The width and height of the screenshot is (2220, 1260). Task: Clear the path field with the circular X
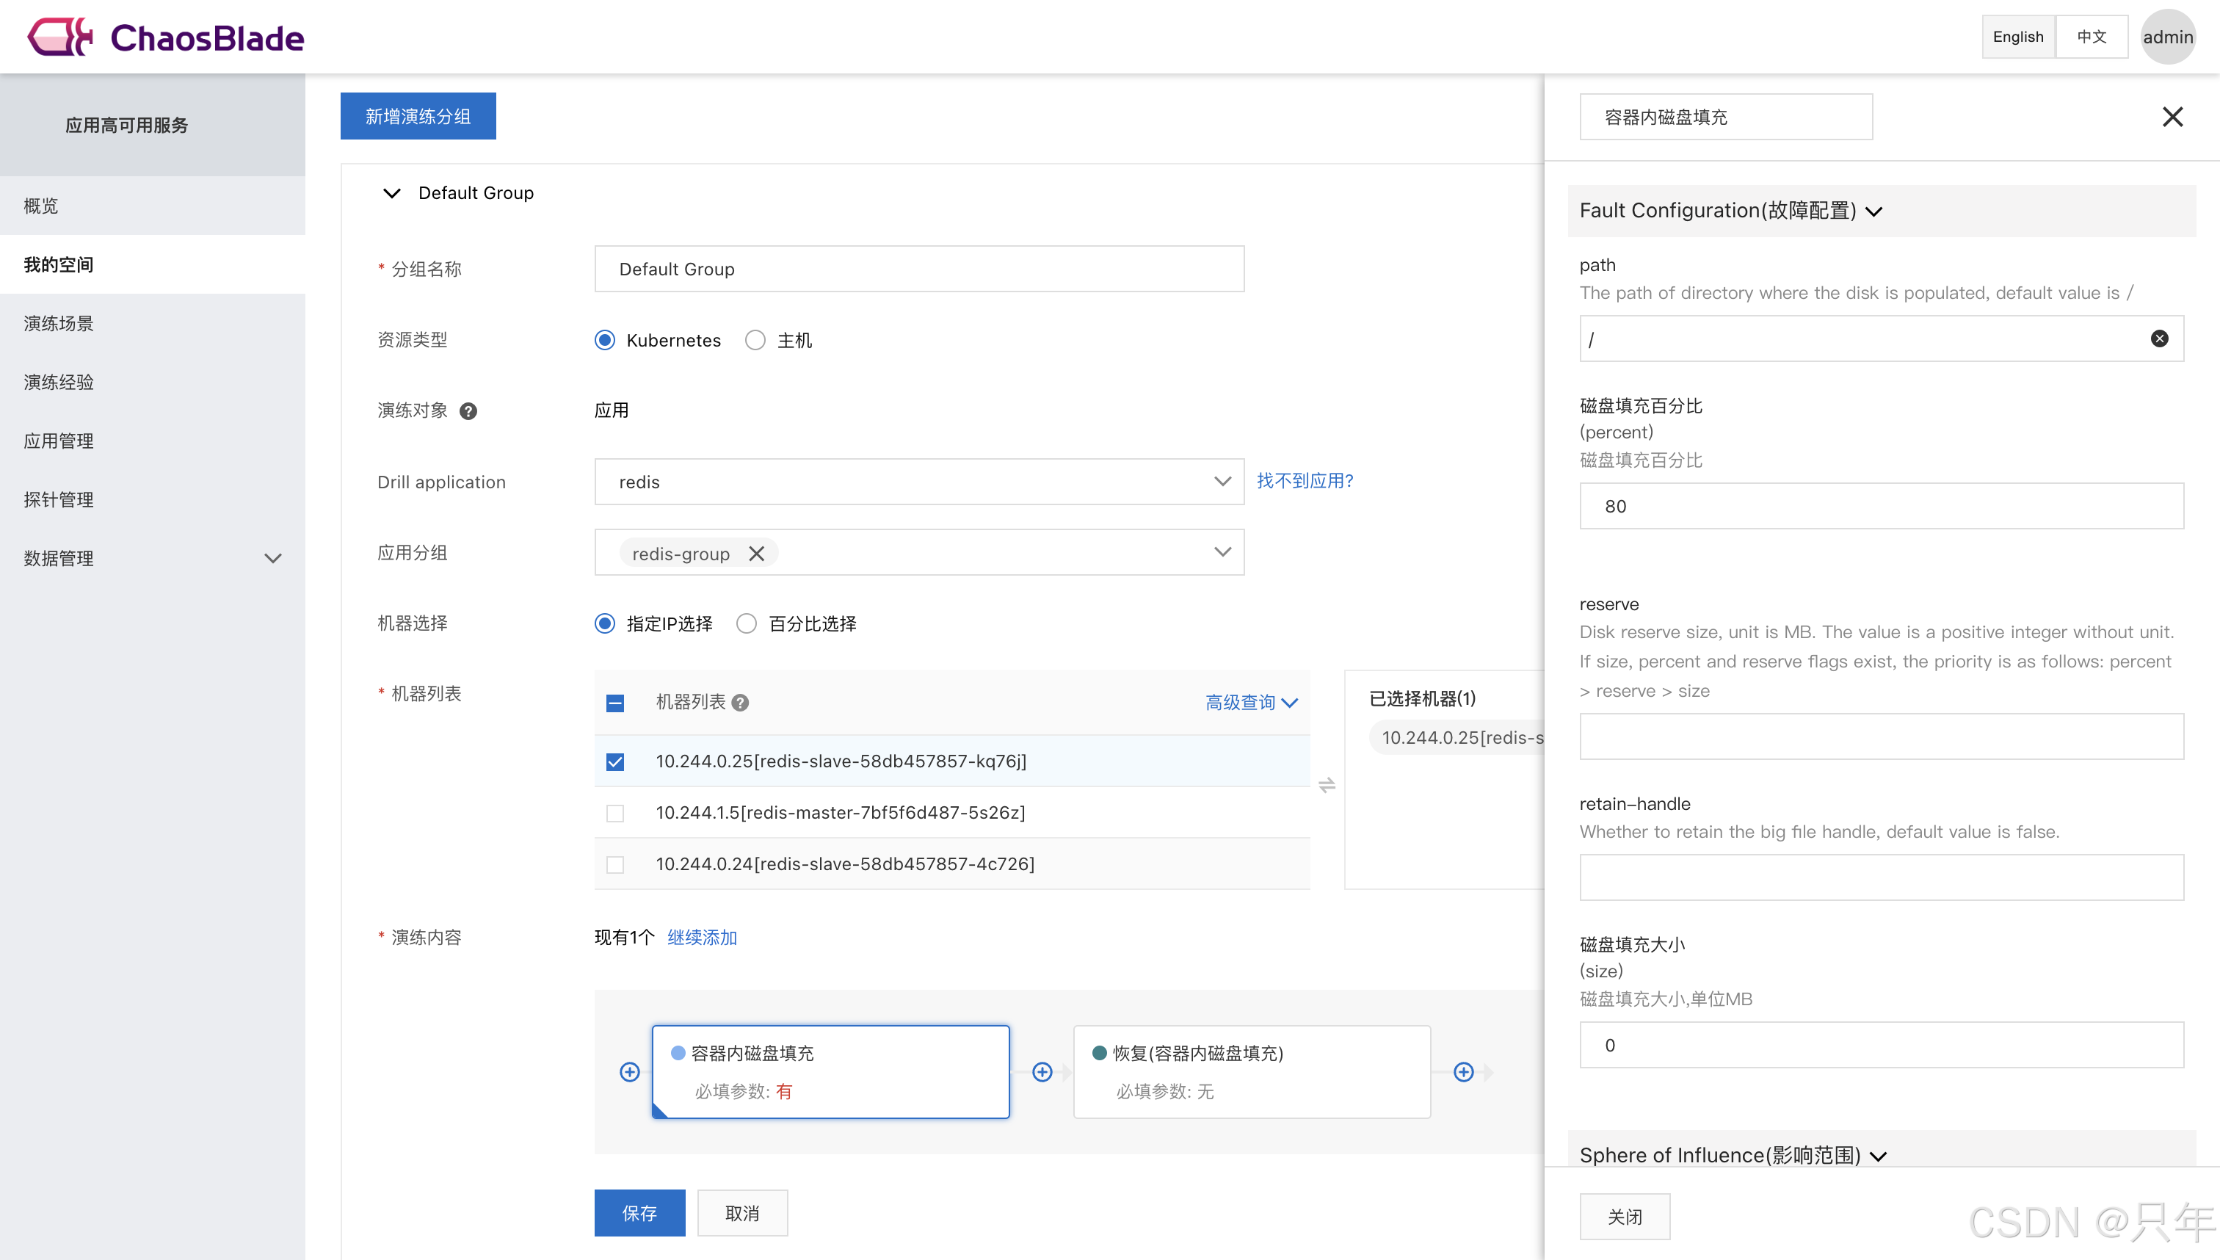(x=2158, y=338)
